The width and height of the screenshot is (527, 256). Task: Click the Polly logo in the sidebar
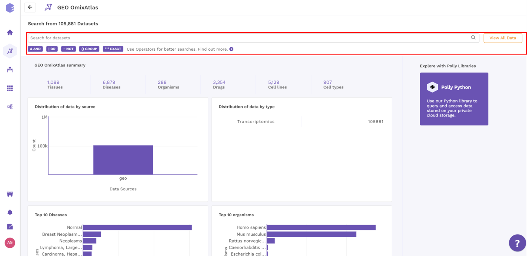10,8
